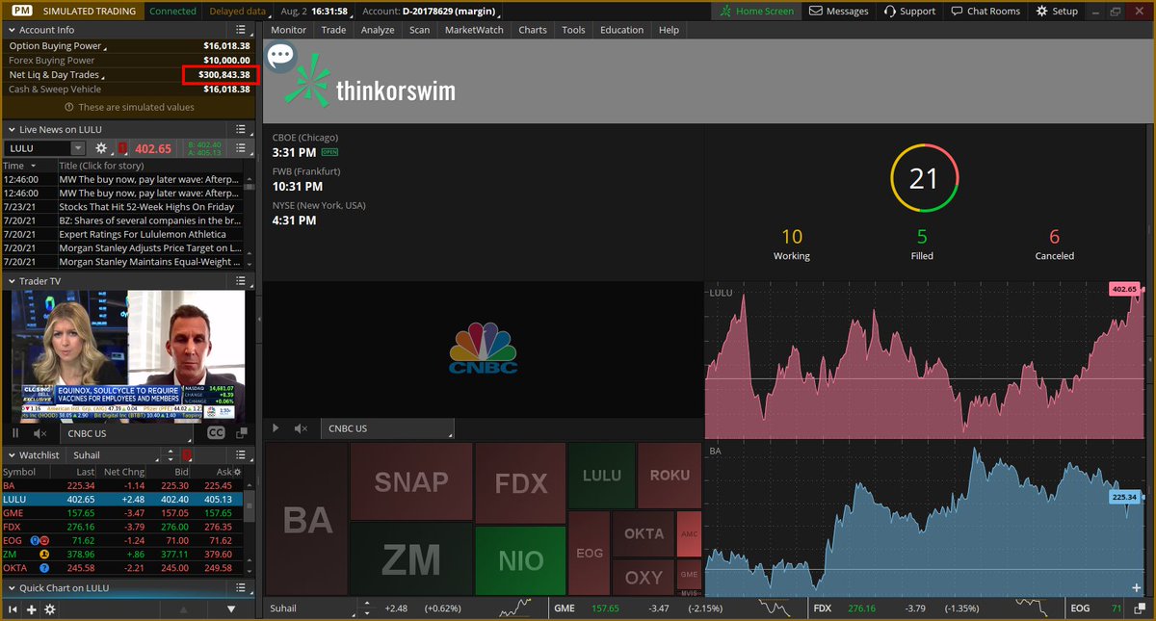
Task: Open Chat Rooms
Action: tap(985, 11)
